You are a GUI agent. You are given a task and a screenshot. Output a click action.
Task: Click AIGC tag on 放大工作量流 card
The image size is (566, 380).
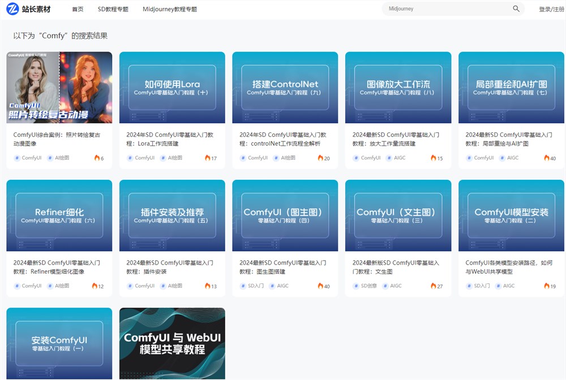coord(396,158)
